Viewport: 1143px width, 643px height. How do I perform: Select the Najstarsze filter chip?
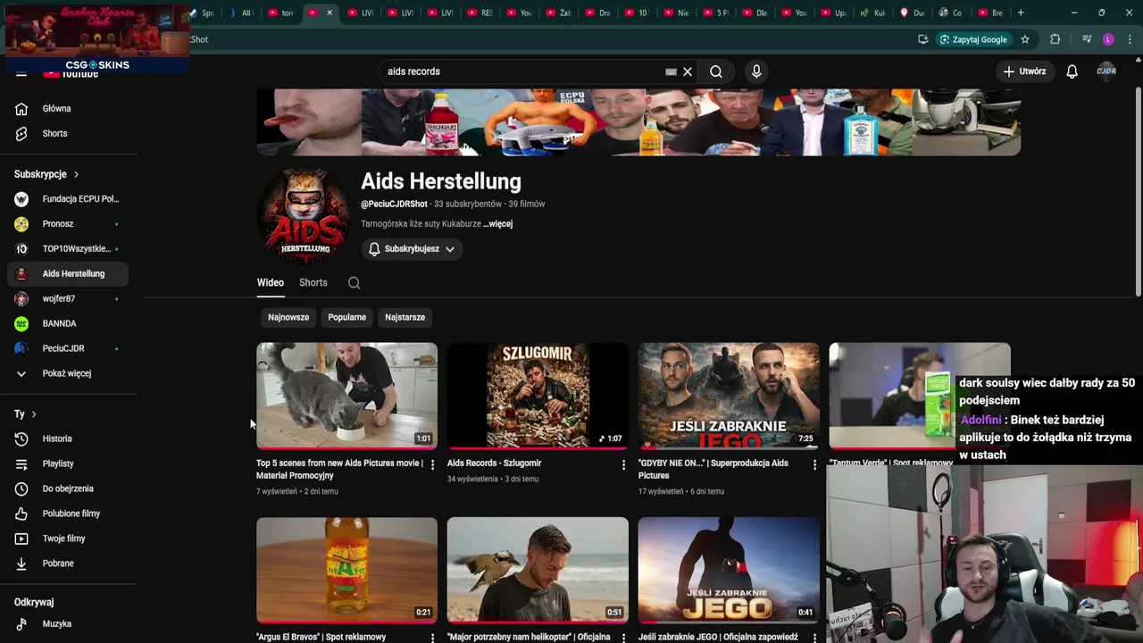pyautogui.click(x=405, y=317)
